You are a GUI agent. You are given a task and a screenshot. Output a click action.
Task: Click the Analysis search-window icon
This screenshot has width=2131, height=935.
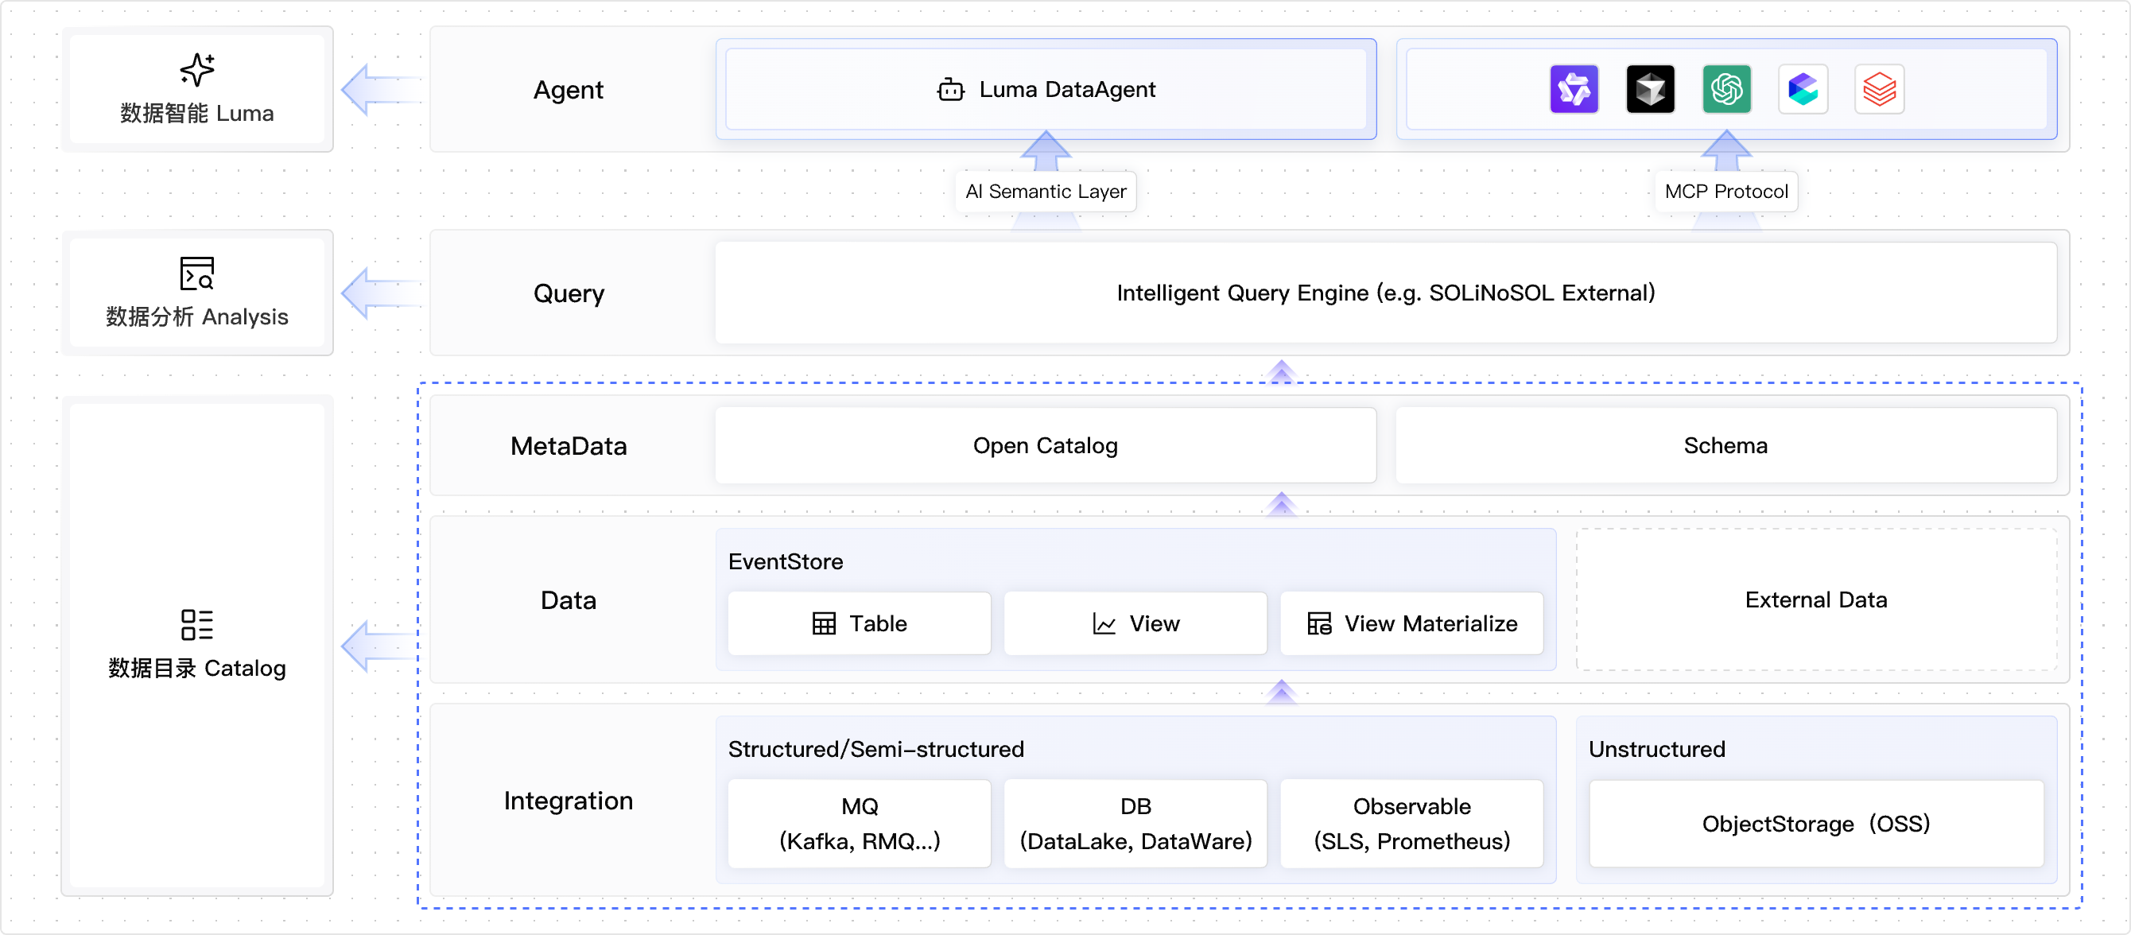click(x=197, y=274)
